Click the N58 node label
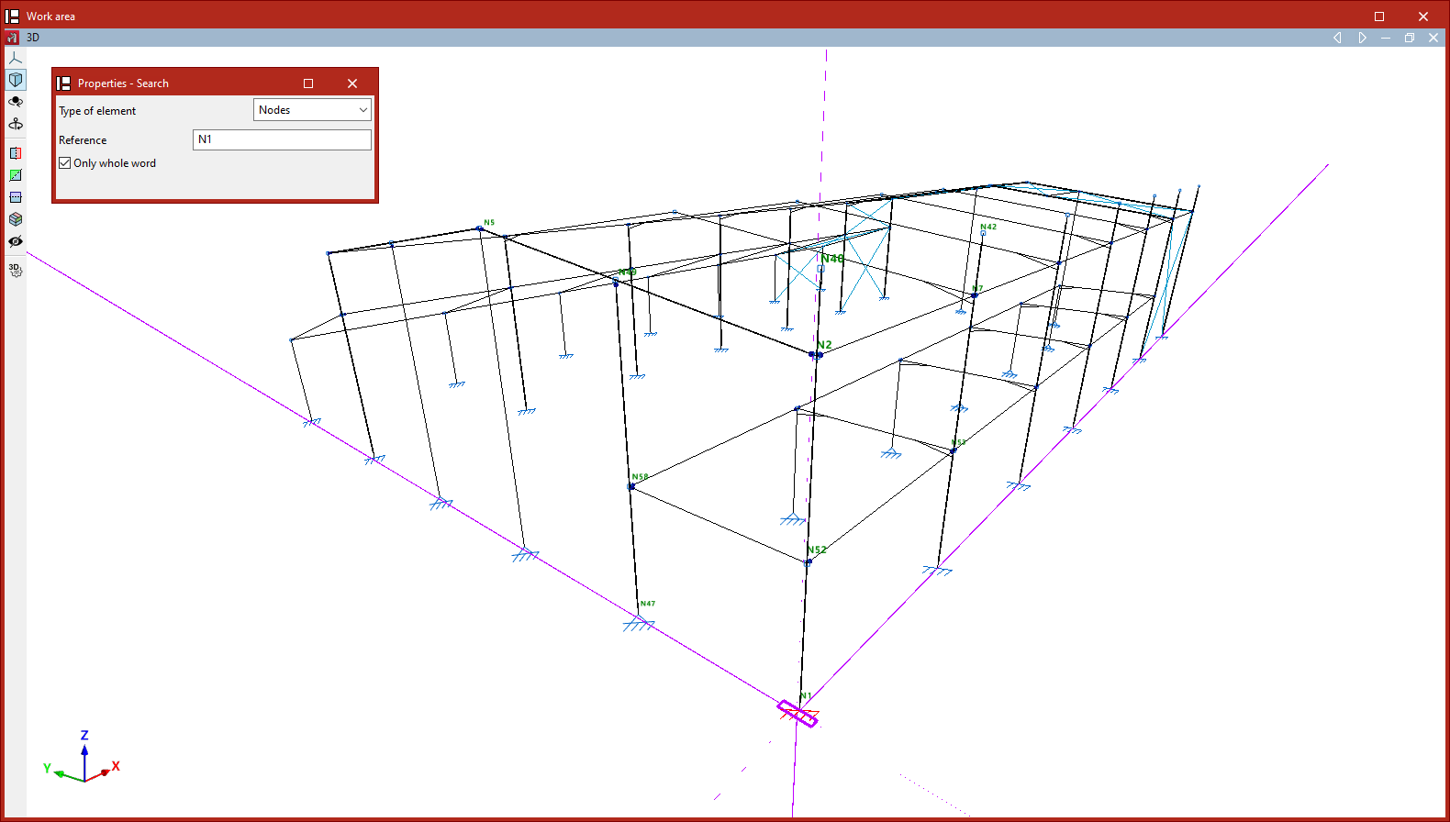Viewport: 1450px width, 822px height. tap(640, 477)
